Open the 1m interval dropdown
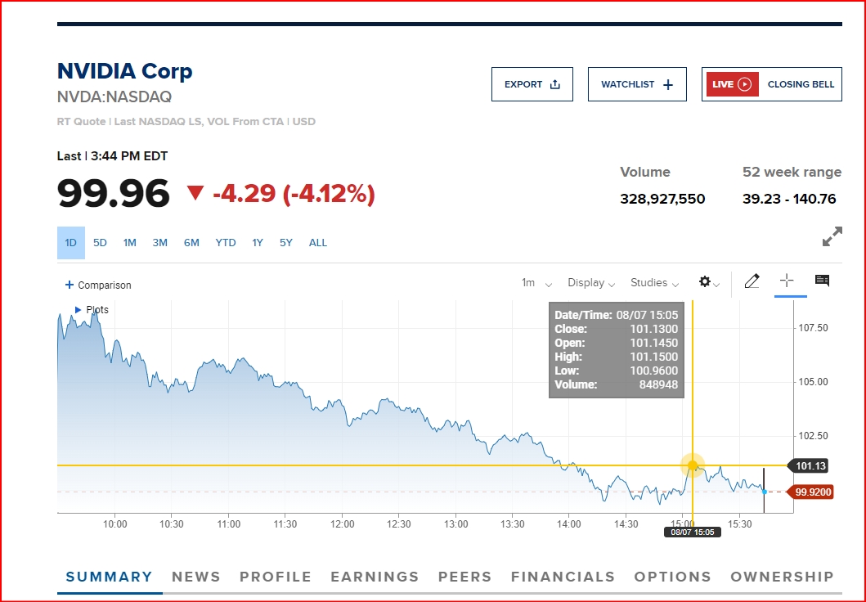The image size is (866, 602). [536, 283]
